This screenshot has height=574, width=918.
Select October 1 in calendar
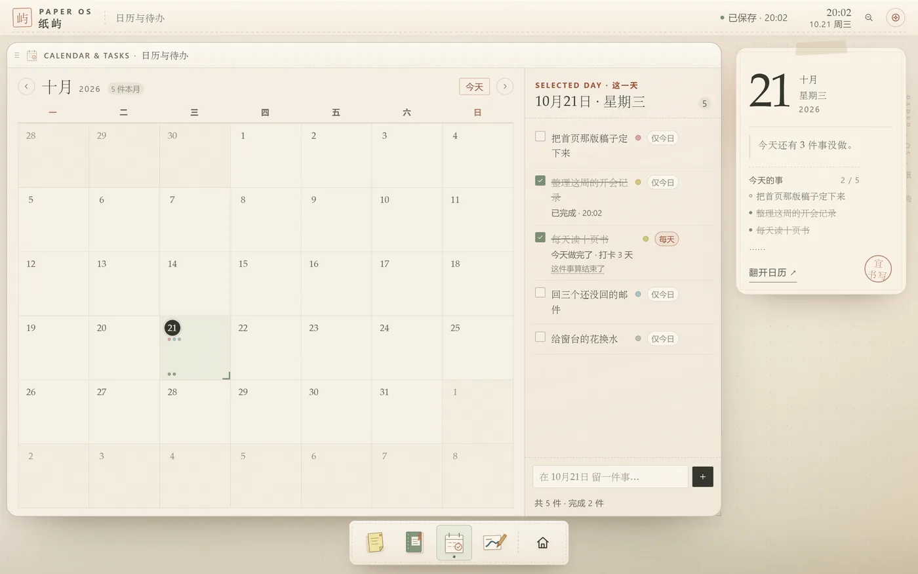point(266,155)
